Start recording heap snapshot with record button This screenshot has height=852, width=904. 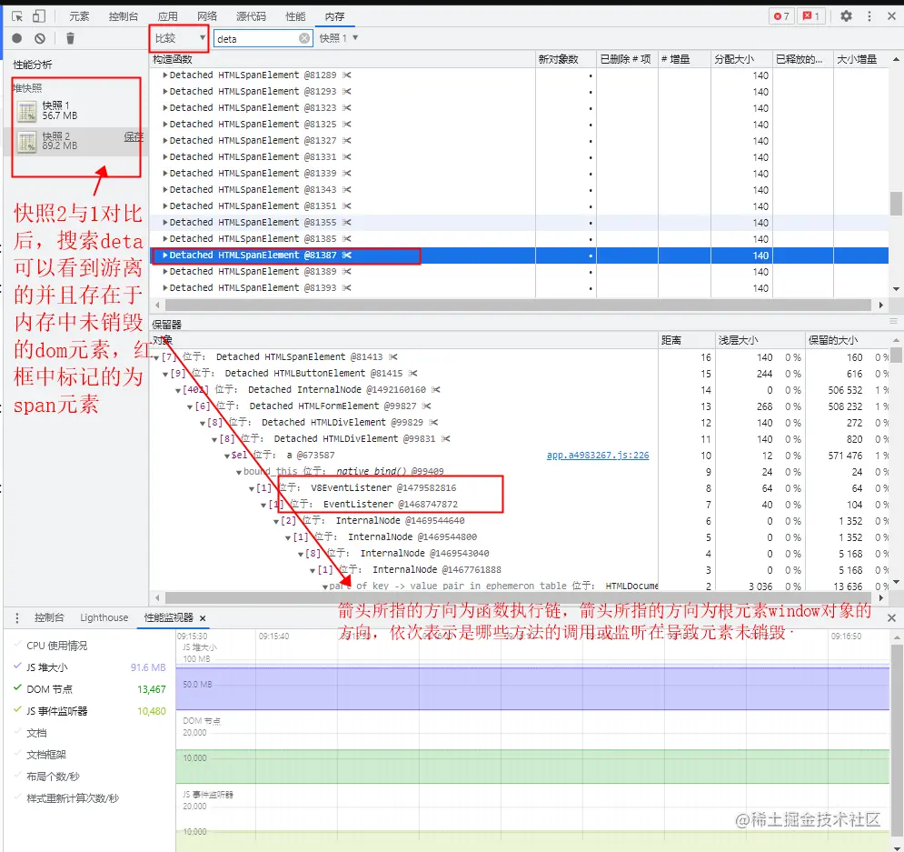(x=16, y=38)
